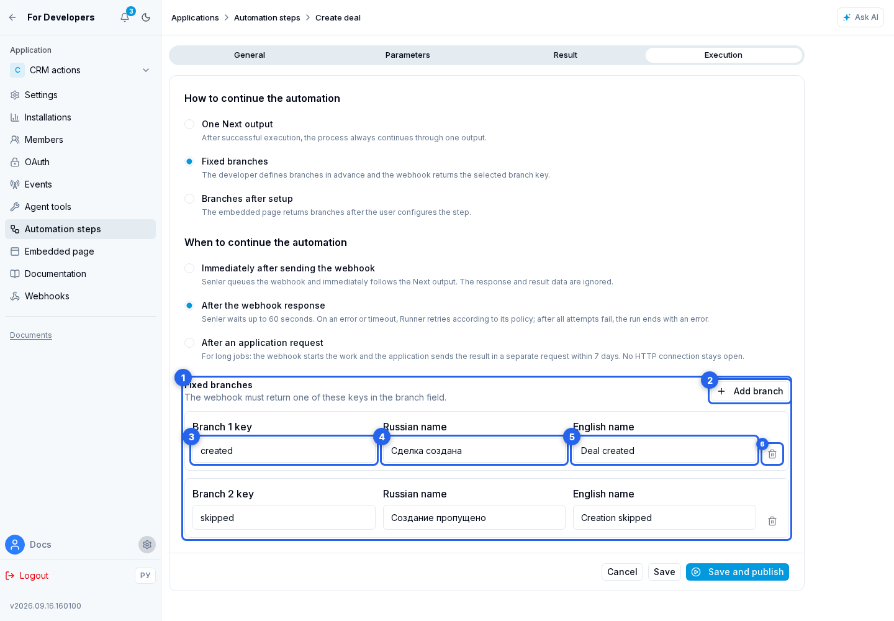The height and width of the screenshot is (621, 894).
Task: Click the Events sidebar icon
Action: (x=15, y=184)
